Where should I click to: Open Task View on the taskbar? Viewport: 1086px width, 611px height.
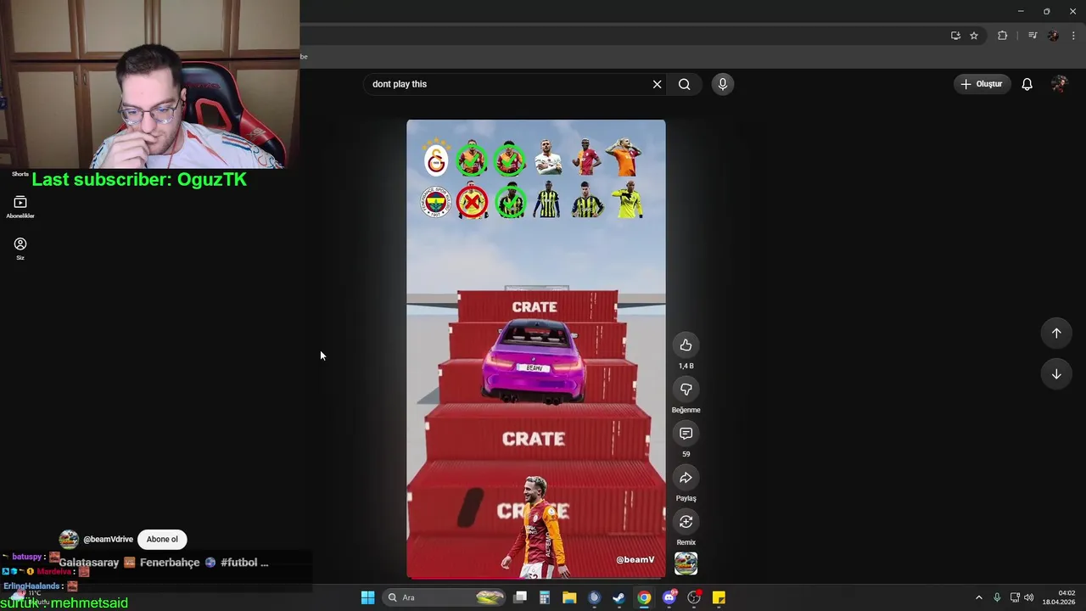pyautogui.click(x=520, y=597)
